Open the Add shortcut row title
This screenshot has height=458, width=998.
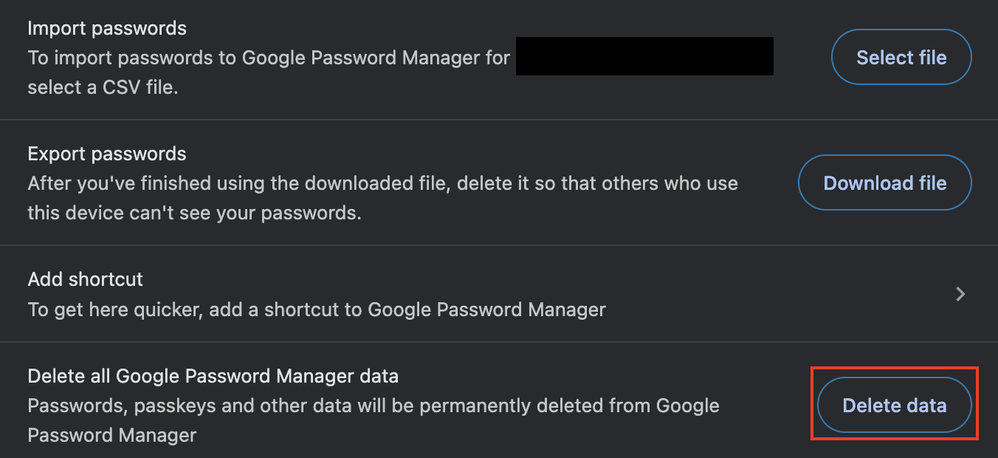tap(86, 279)
